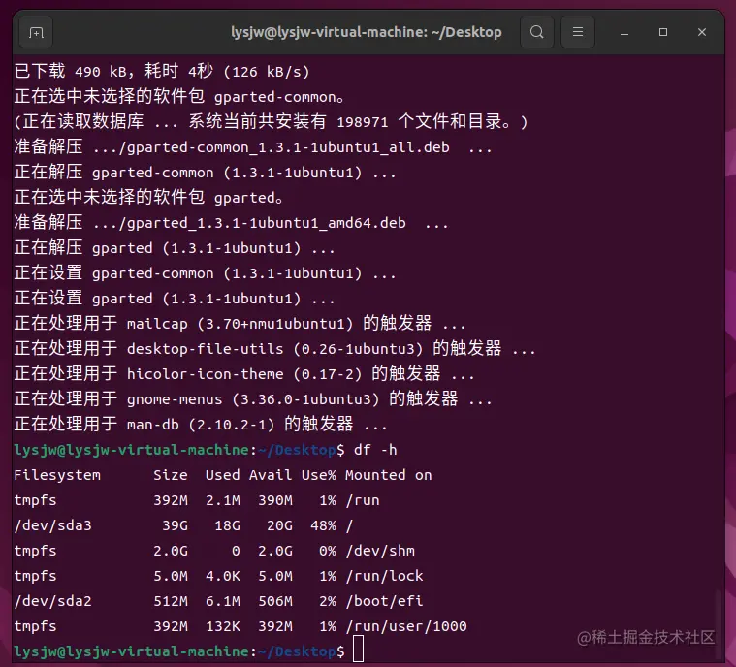Open the terminal hamburger menu
Viewport: 736px width, 667px height.
point(578,32)
